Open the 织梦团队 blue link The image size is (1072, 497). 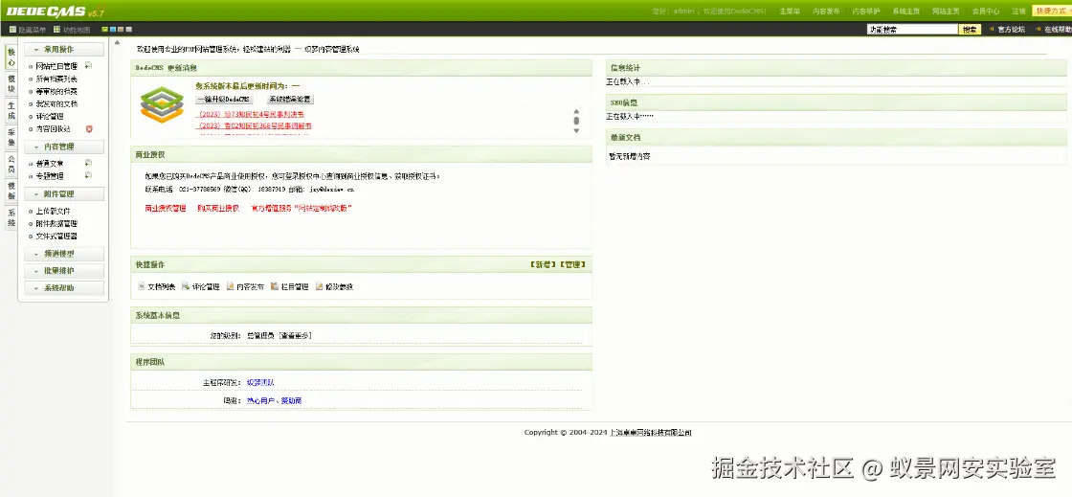(260, 382)
